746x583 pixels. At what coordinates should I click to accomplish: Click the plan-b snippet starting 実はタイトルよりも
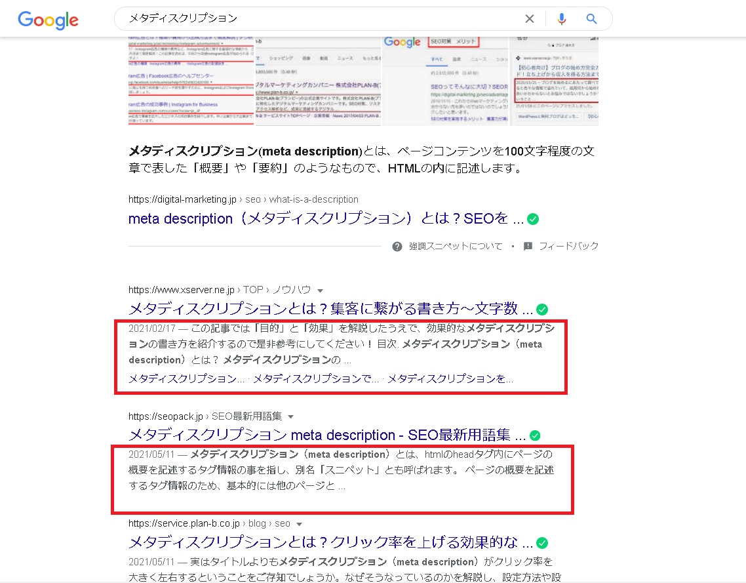click(x=345, y=569)
